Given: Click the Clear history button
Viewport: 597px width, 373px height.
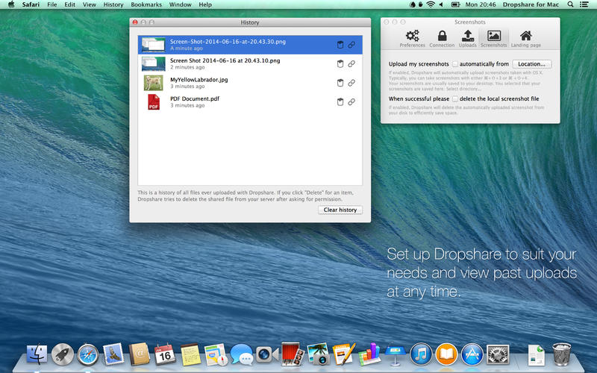Looking at the screenshot, I should [x=340, y=210].
